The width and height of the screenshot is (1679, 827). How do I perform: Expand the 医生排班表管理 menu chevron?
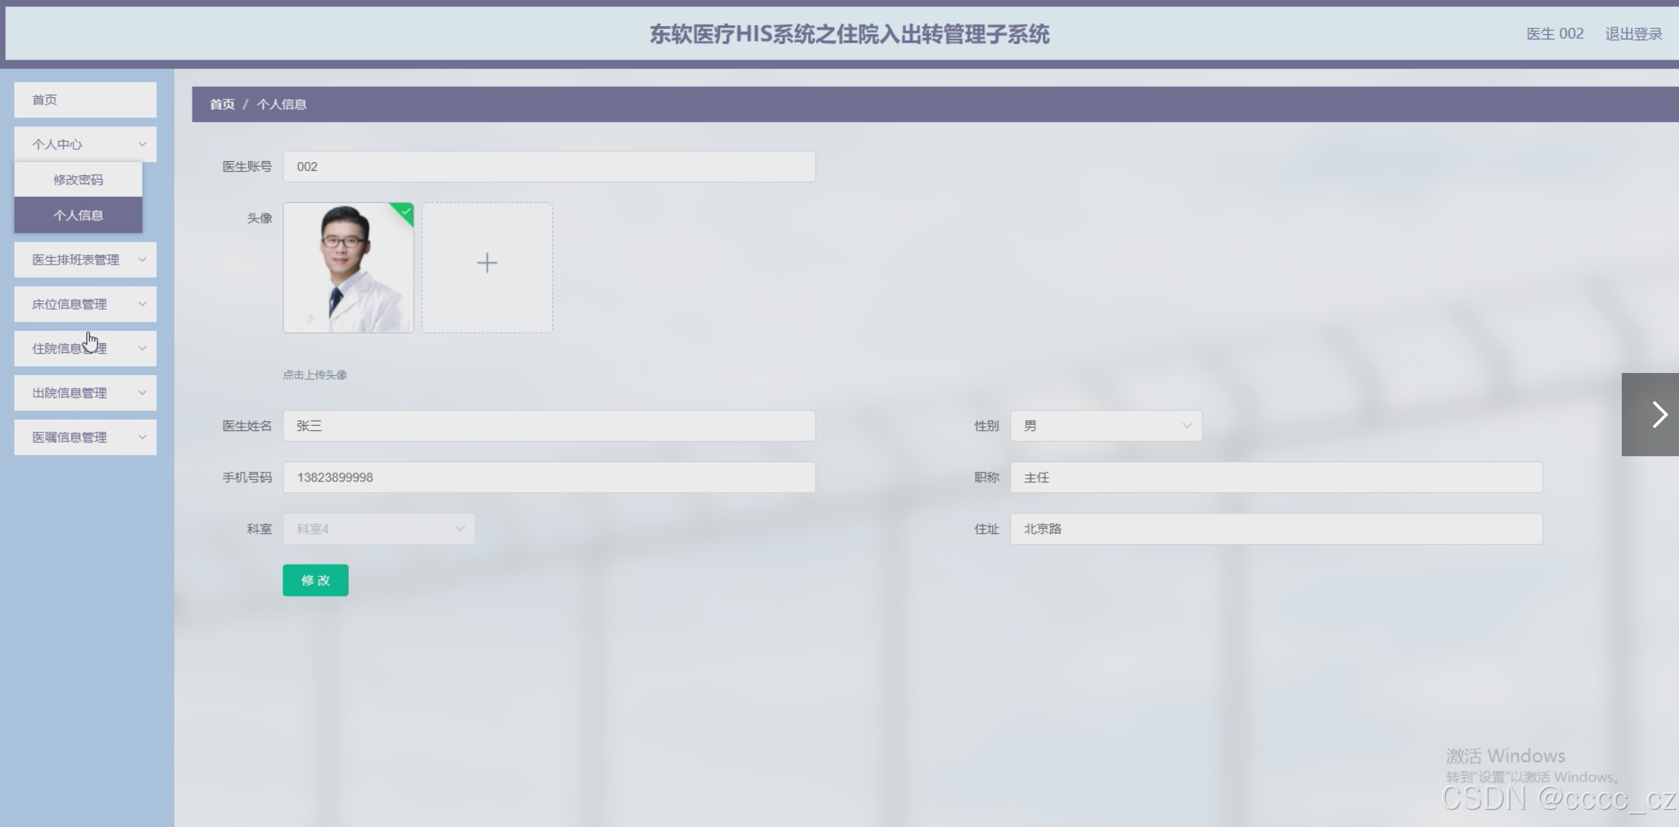tap(142, 260)
